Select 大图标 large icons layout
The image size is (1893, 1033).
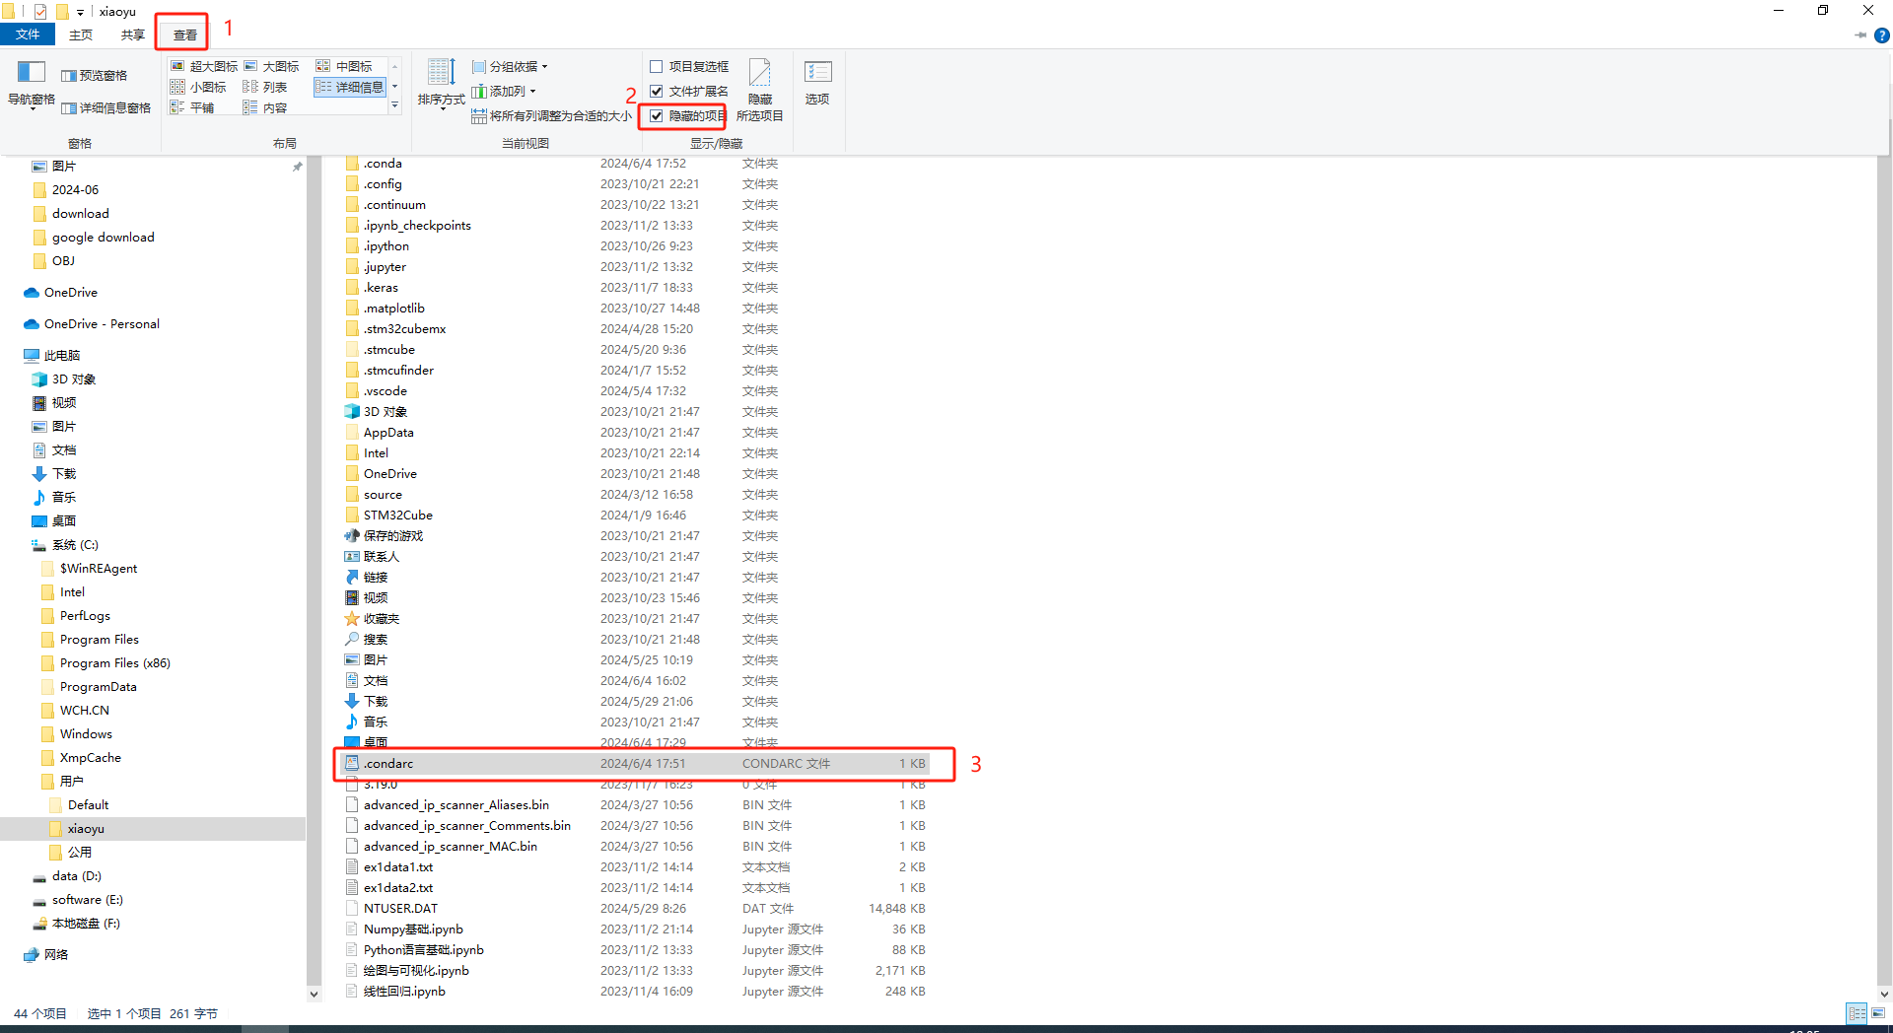tap(272, 66)
